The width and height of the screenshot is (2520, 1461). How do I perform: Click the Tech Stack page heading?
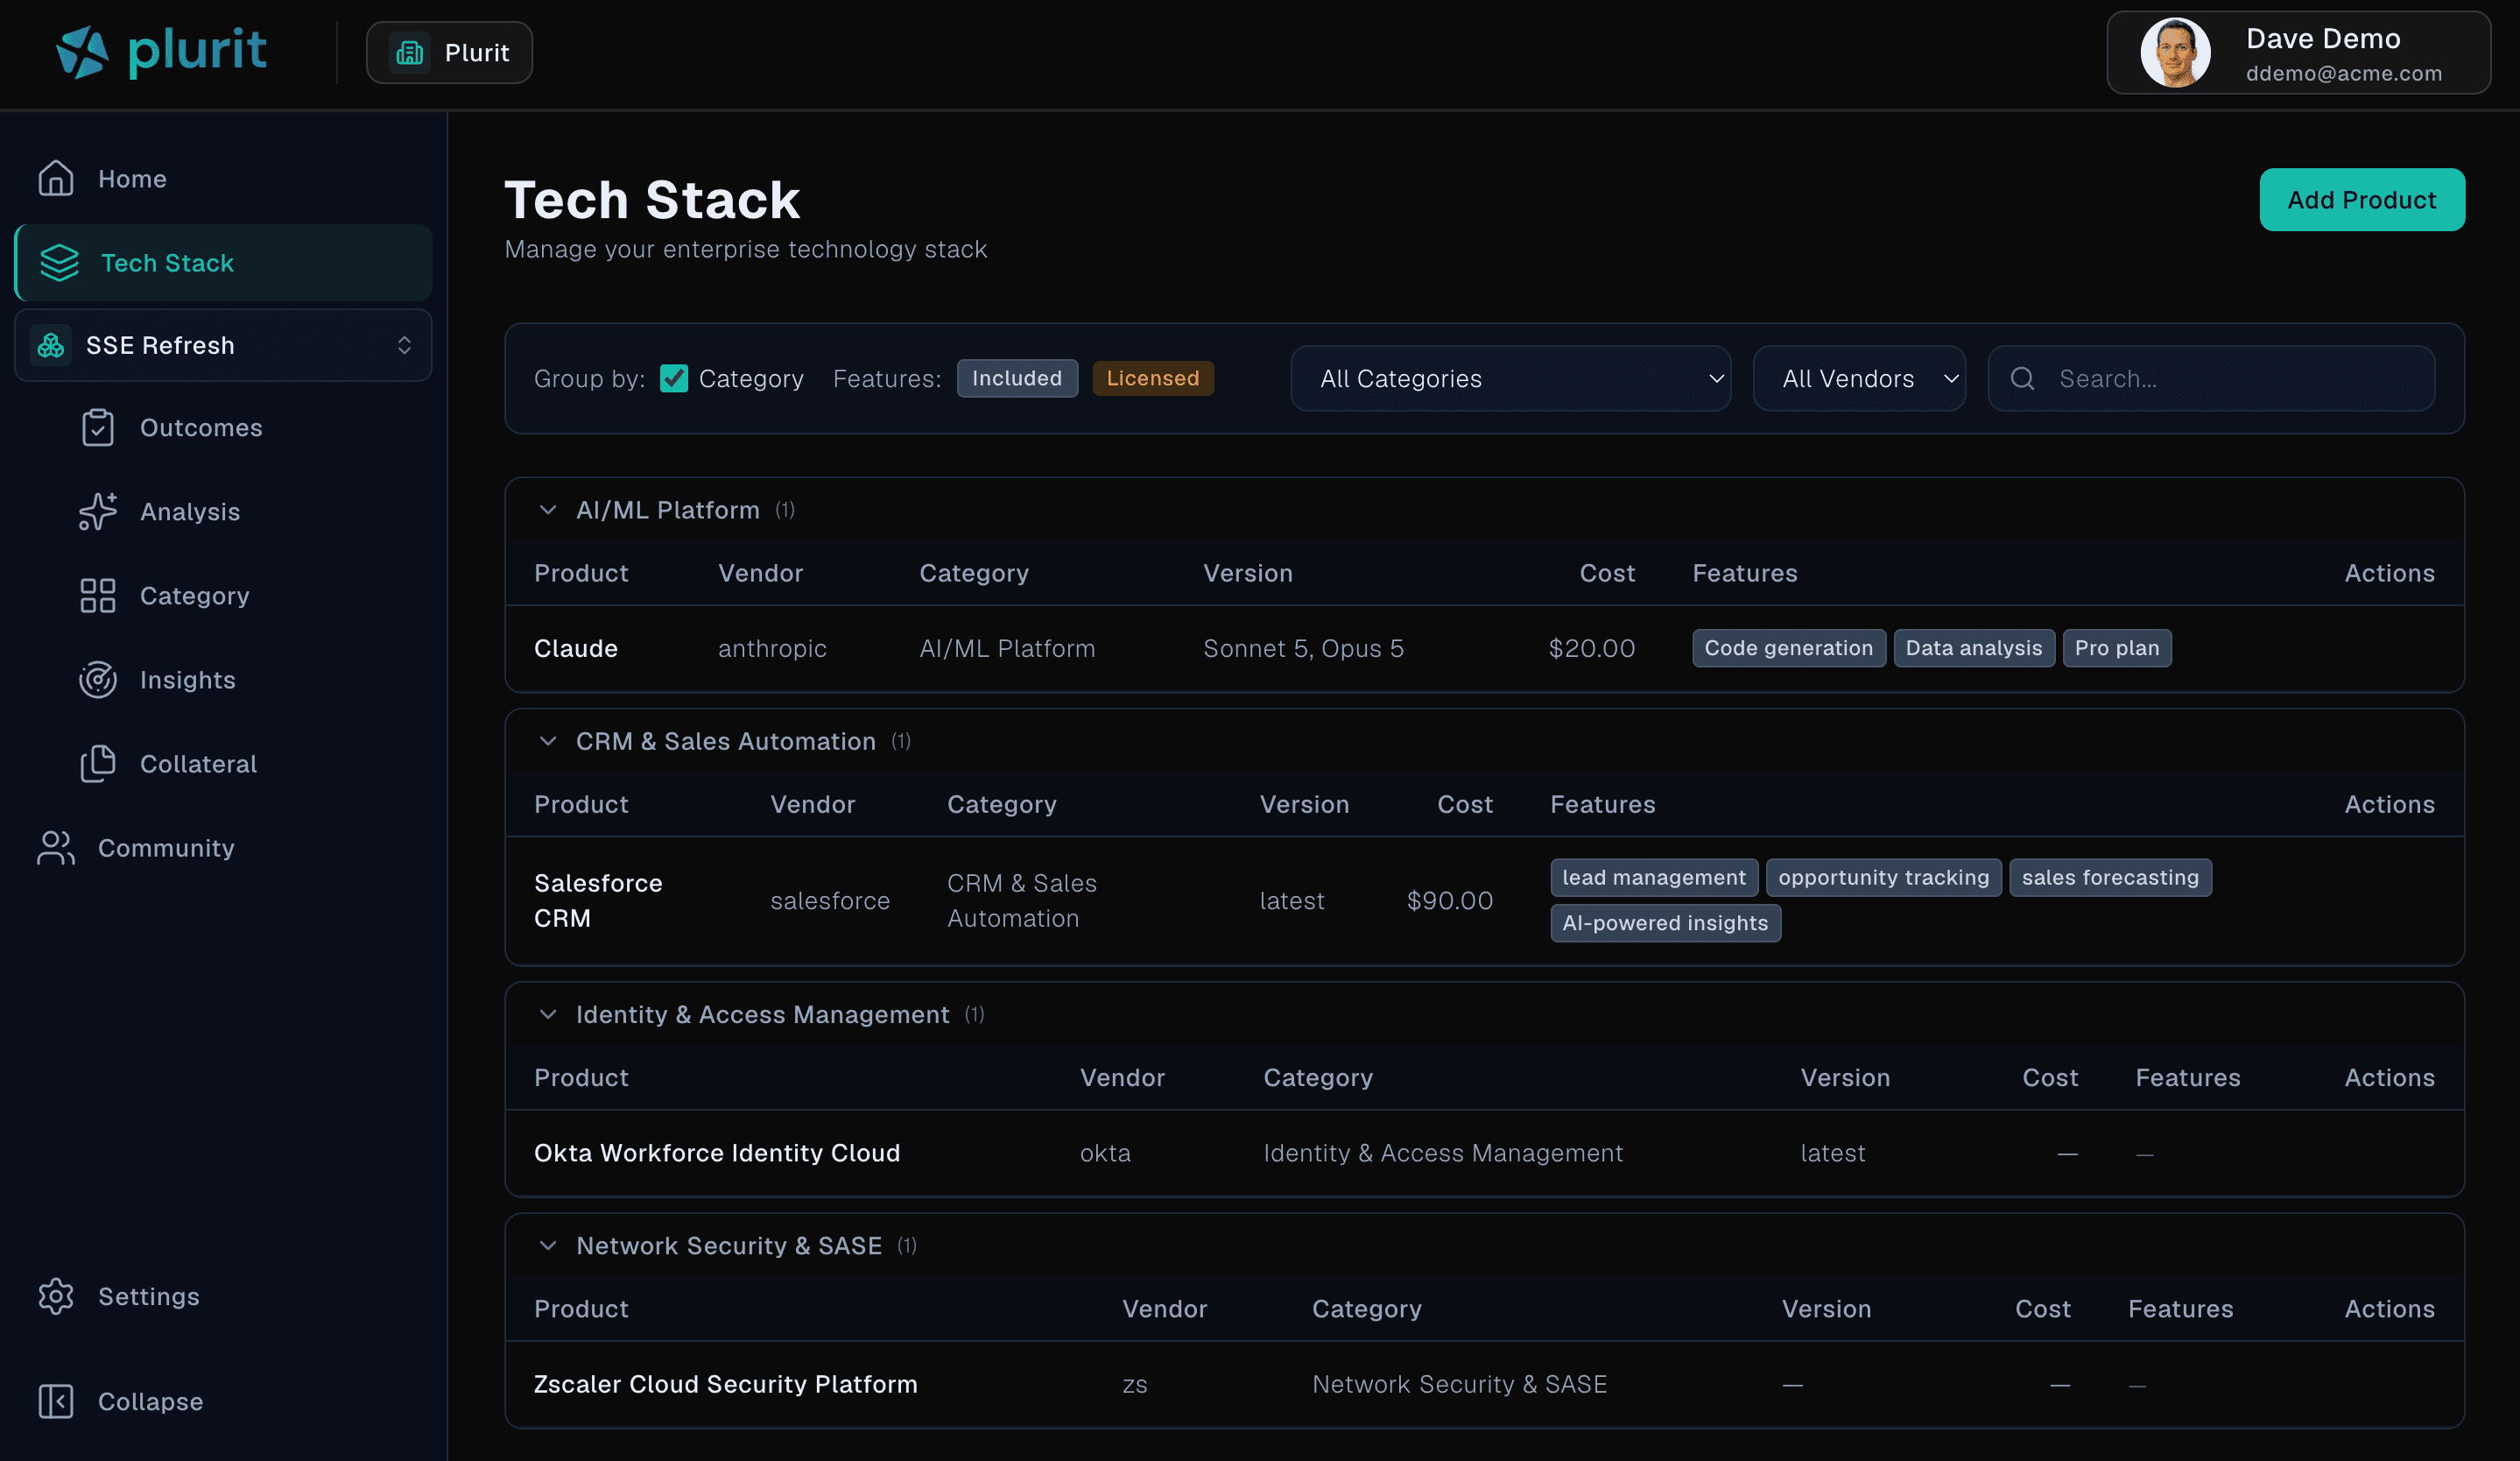[652, 200]
